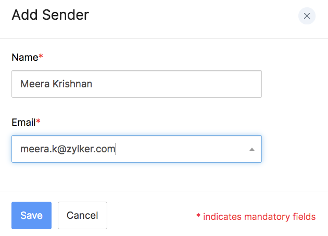The image size is (328, 236).
Task: Click the Email field label
Action: 24,123
